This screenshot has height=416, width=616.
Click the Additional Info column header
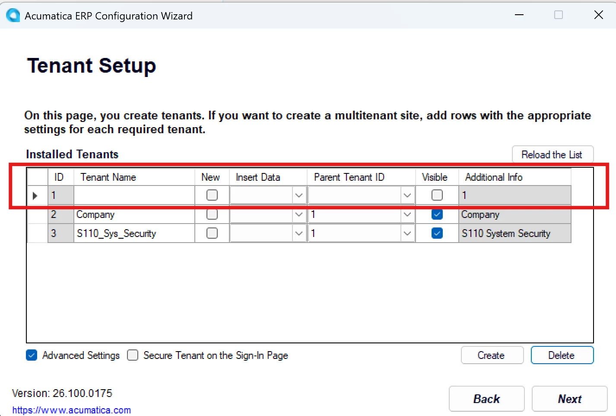(x=515, y=177)
